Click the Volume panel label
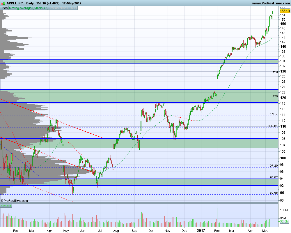291x233 pixels. [6, 205]
